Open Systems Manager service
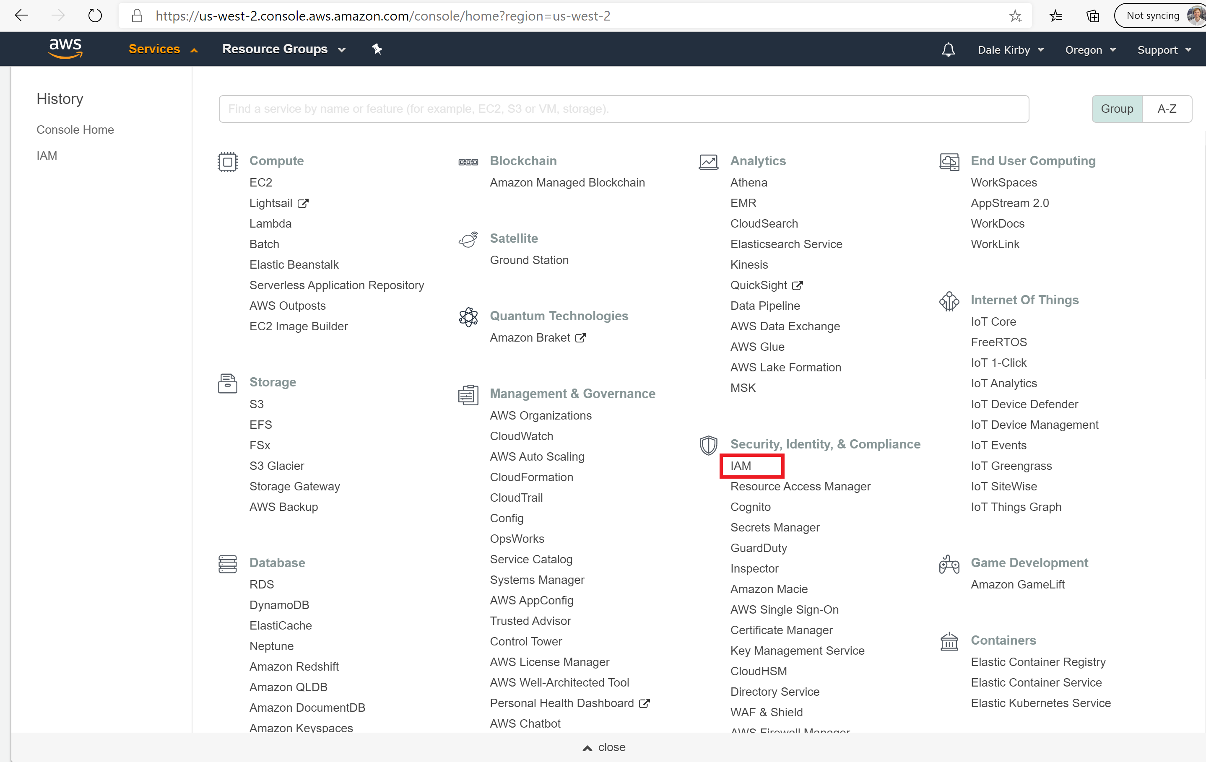 [x=537, y=580]
